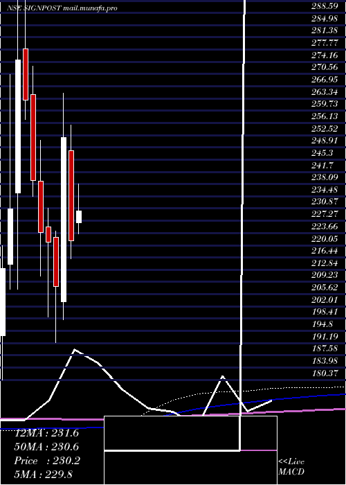Select the 259.73 price axis label
This screenshot has width=346, height=485.
325,104
